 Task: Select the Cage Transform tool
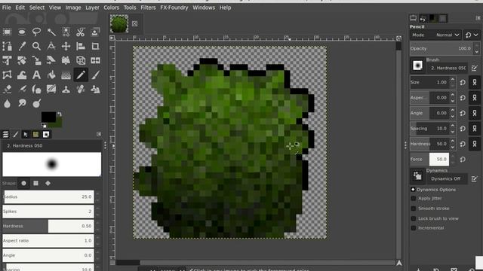7,75
